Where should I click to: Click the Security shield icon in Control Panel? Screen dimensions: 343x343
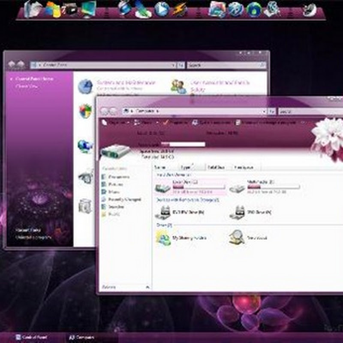click(x=85, y=111)
